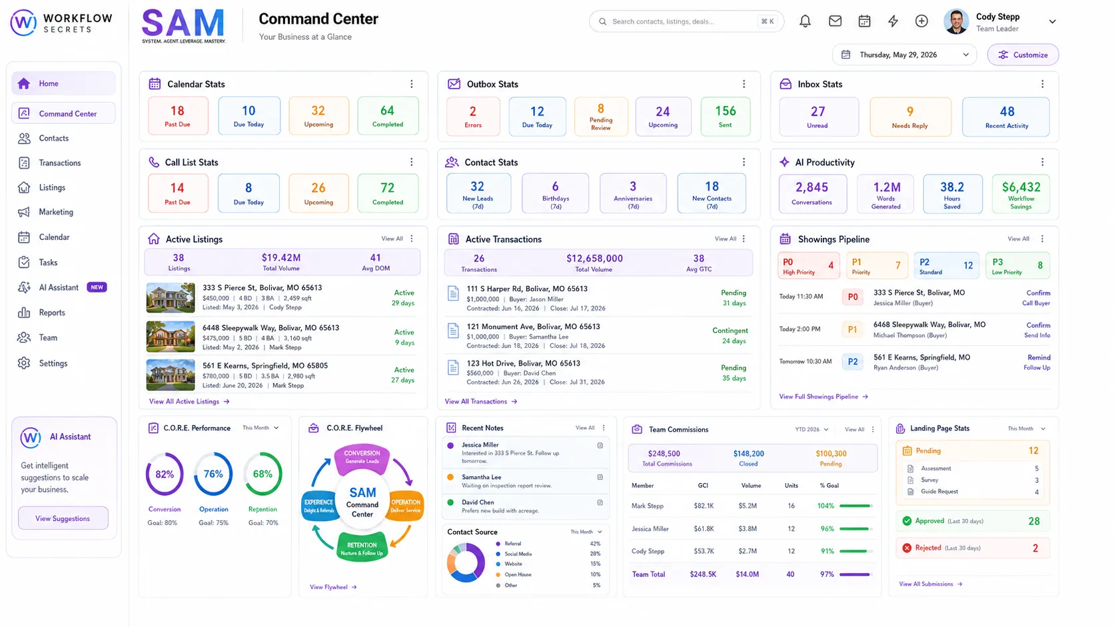Open 333 S Pierce St listing thumbnail
Viewport: 1114px width, 627px height.
click(x=171, y=298)
